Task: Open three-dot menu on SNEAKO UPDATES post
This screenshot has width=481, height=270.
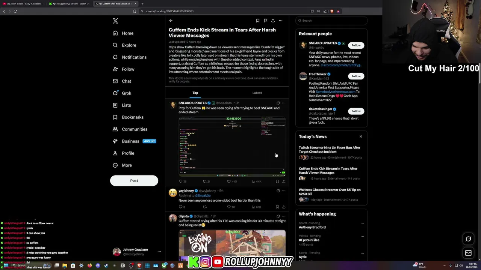Action: 284,103
